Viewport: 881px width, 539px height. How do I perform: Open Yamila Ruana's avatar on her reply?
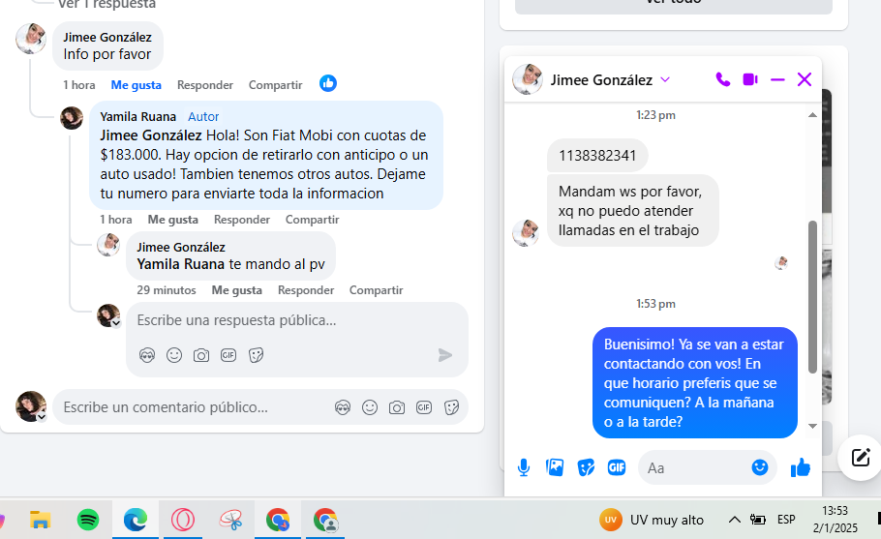point(72,118)
